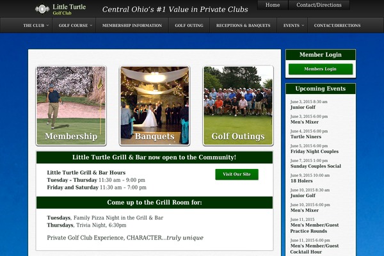This screenshot has height=256, width=384.
Task: Open June 10 Junior Golf event
Action: [303, 195]
